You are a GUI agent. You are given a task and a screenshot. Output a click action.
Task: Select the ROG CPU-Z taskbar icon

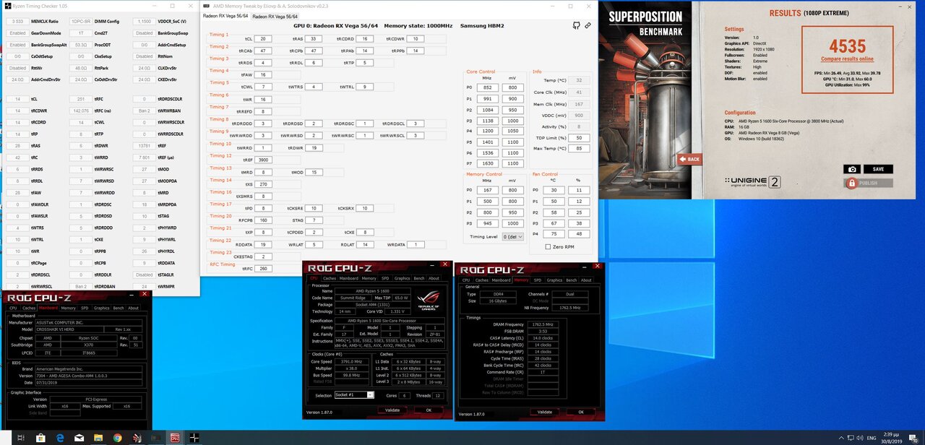[174, 438]
